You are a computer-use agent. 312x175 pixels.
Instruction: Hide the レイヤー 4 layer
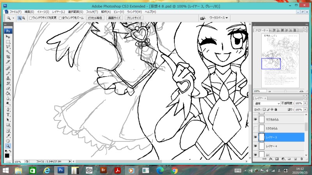coord(255,146)
